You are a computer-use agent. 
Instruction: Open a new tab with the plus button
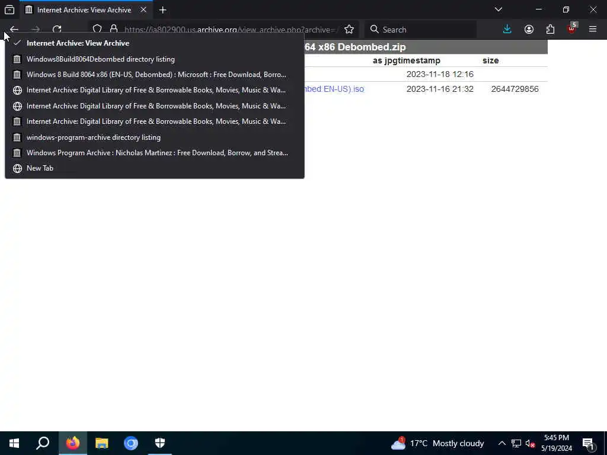coord(162,10)
